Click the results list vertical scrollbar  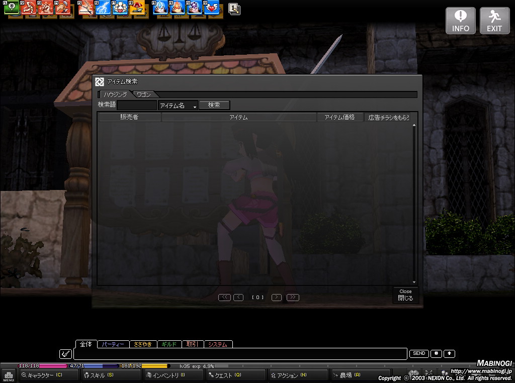[x=414, y=201]
